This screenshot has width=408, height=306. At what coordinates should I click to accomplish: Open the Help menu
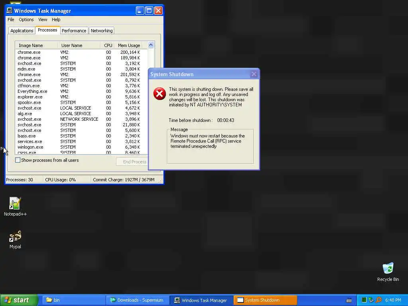(56, 20)
